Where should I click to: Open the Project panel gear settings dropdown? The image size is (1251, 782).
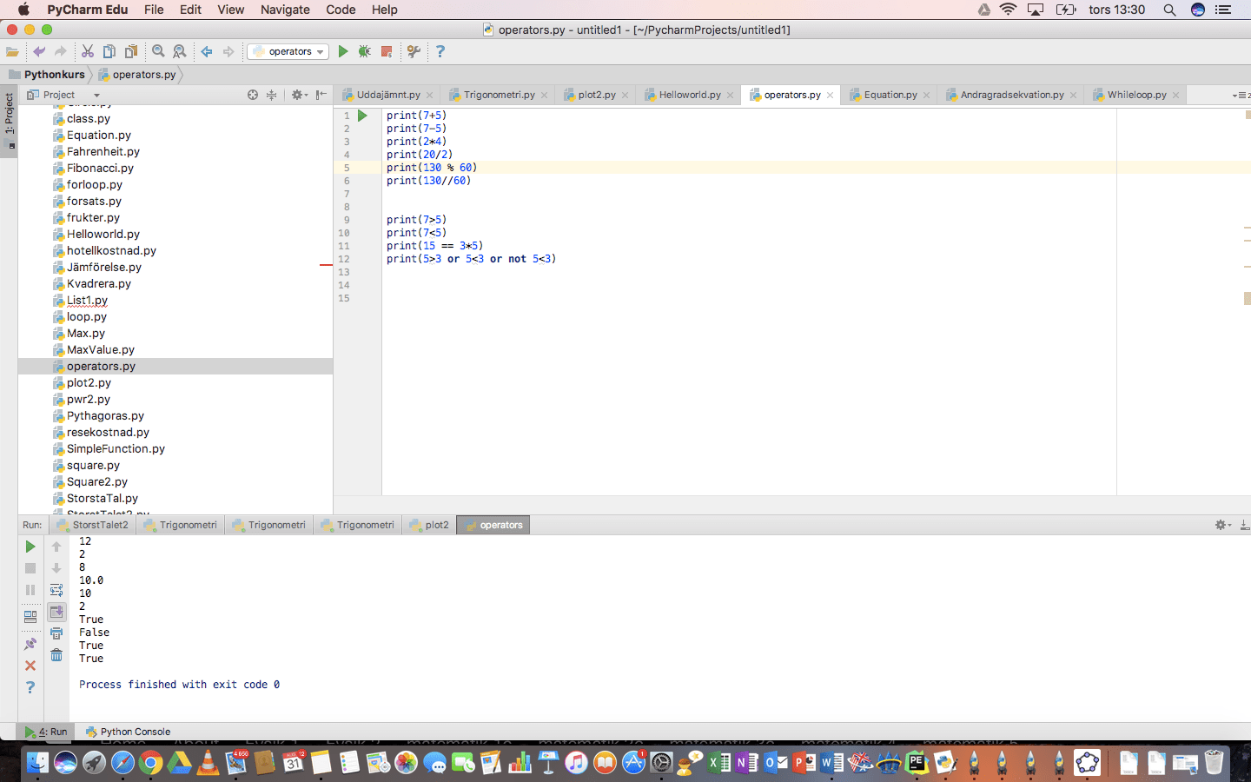(x=299, y=95)
